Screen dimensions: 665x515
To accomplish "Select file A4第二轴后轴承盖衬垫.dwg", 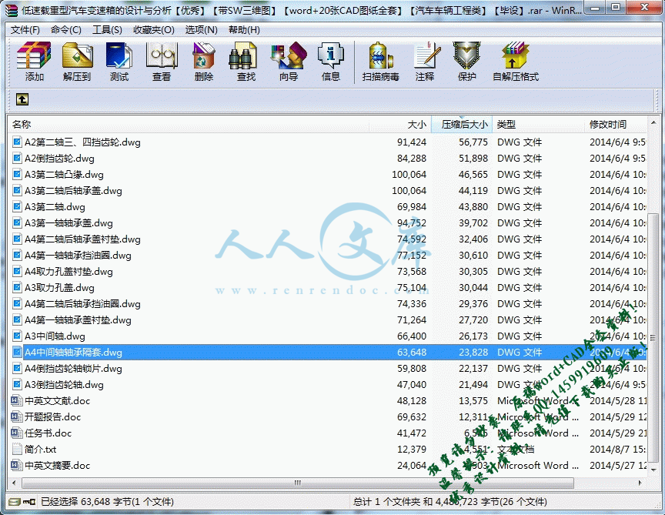I will (x=82, y=239).
